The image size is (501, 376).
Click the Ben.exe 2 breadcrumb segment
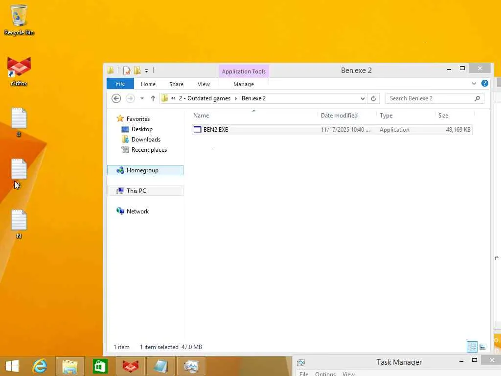(253, 98)
